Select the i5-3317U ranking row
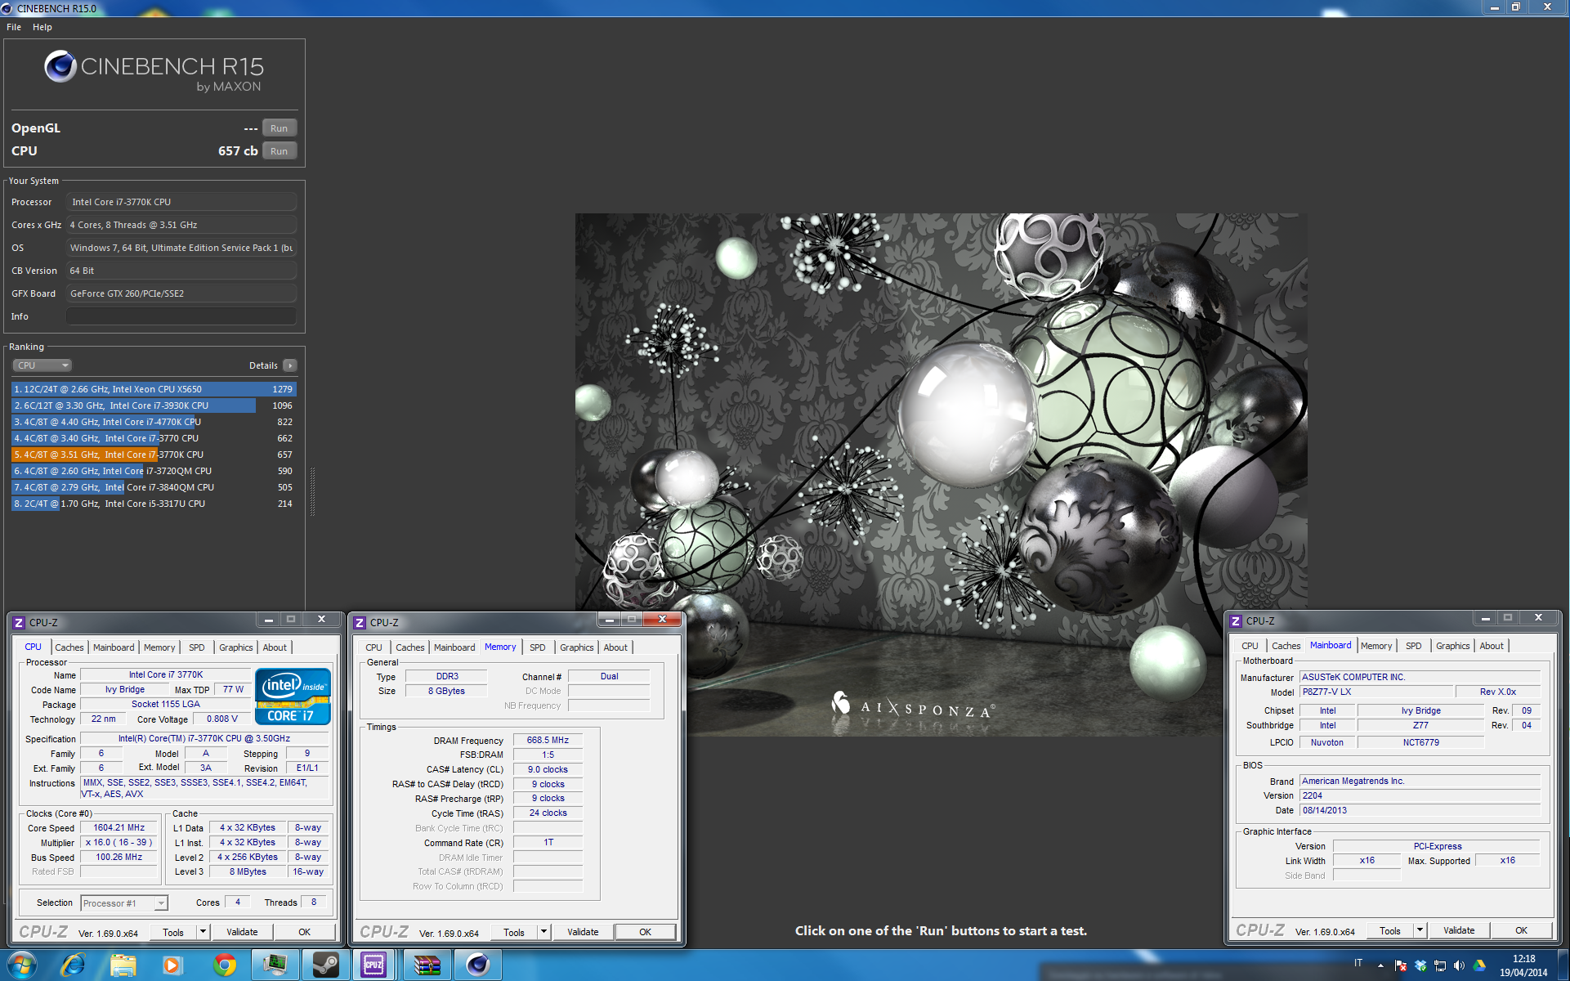The height and width of the screenshot is (981, 1570). (x=154, y=504)
